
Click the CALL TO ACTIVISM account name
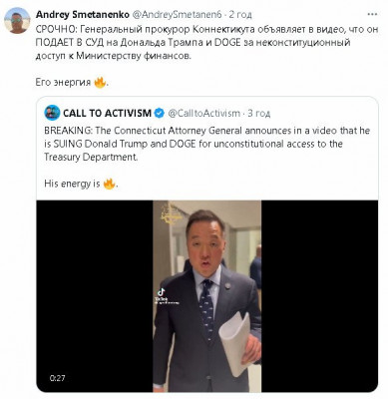(x=107, y=114)
